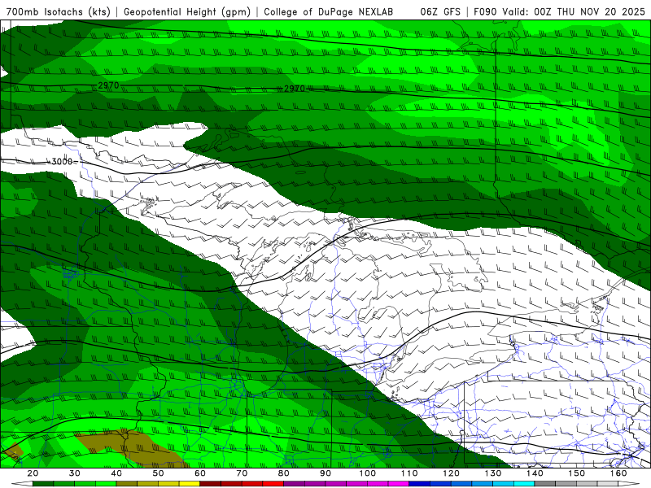
Task: Pick the bright yellow swatch on the color bar
Action: pos(190,484)
